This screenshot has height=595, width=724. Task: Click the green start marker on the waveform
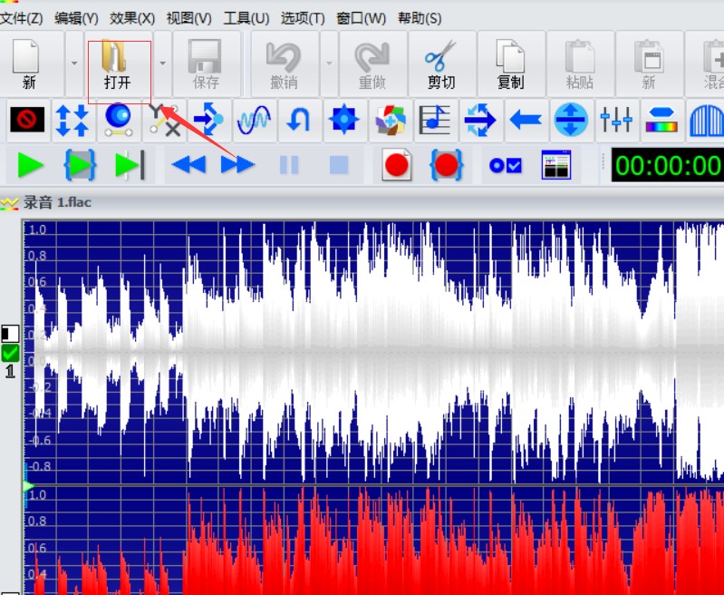(27, 487)
